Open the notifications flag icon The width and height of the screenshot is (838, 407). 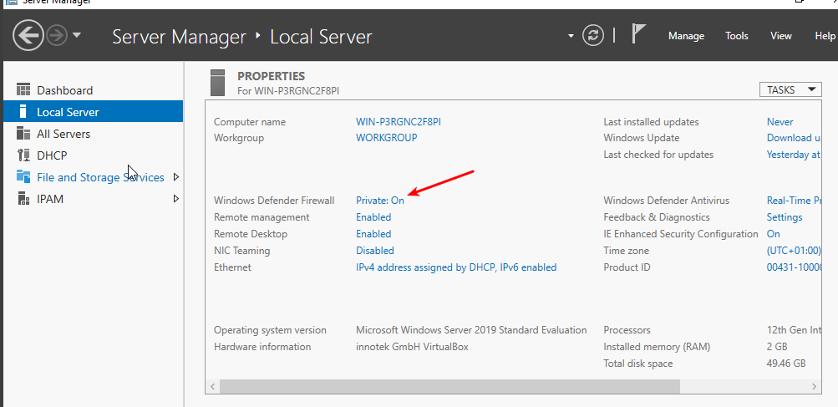pos(638,35)
